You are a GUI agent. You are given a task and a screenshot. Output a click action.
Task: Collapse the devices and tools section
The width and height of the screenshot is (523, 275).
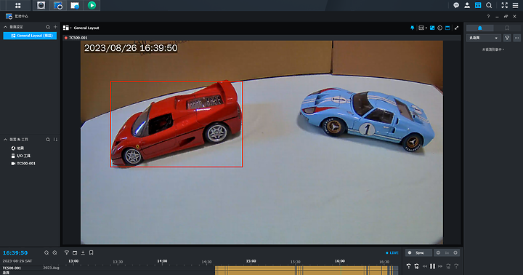pyautogui.click(x=5, y=140)
